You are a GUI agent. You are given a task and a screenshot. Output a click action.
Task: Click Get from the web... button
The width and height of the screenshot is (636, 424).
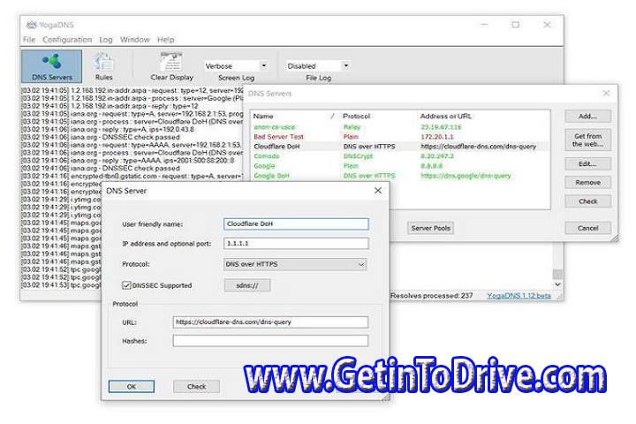(x=587, y=140)
